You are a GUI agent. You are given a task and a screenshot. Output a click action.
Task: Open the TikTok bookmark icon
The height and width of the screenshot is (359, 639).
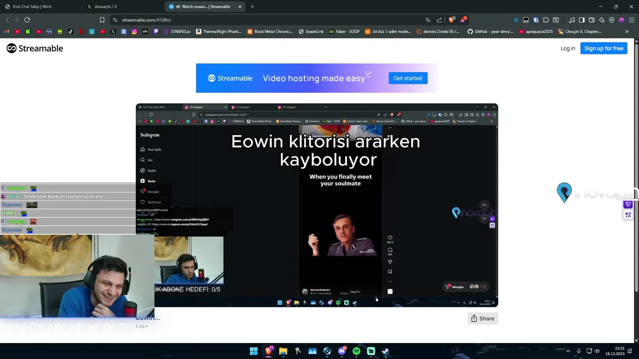70,31
